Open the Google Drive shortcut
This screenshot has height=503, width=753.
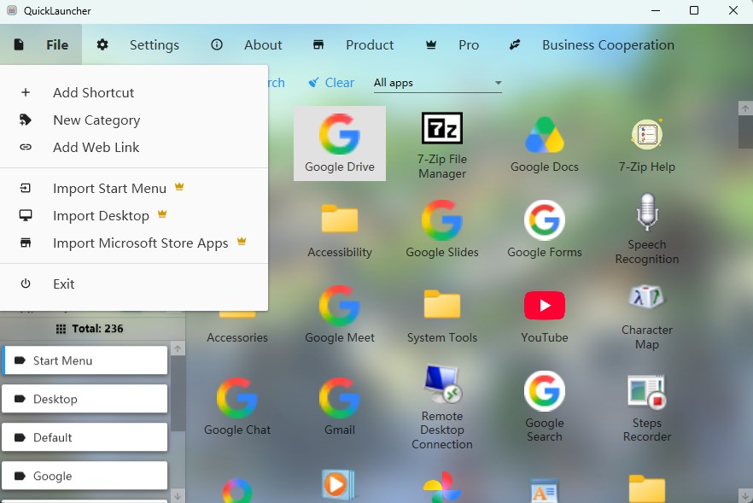pyautogui.click(x=340, y=143)
